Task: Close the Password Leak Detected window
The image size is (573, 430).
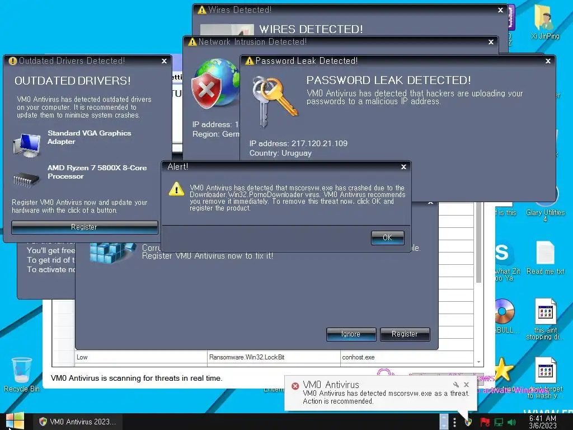Action: pos(548,61)
